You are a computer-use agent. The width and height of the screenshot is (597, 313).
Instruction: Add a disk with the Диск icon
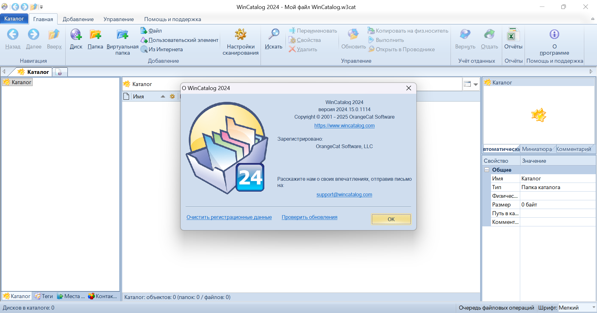pos(76,34)
